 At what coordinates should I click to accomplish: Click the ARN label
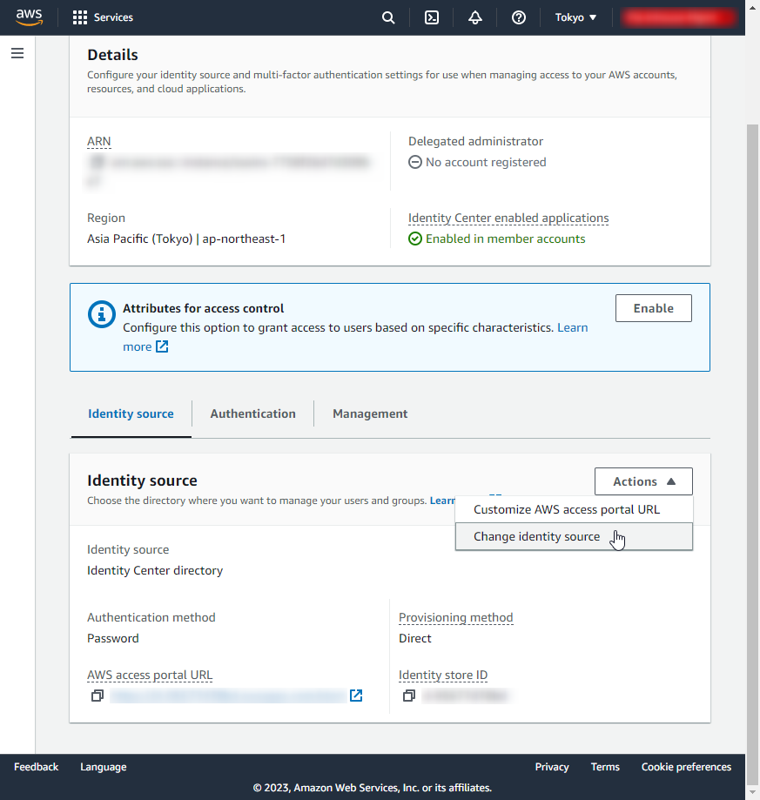tap(99, 141)
